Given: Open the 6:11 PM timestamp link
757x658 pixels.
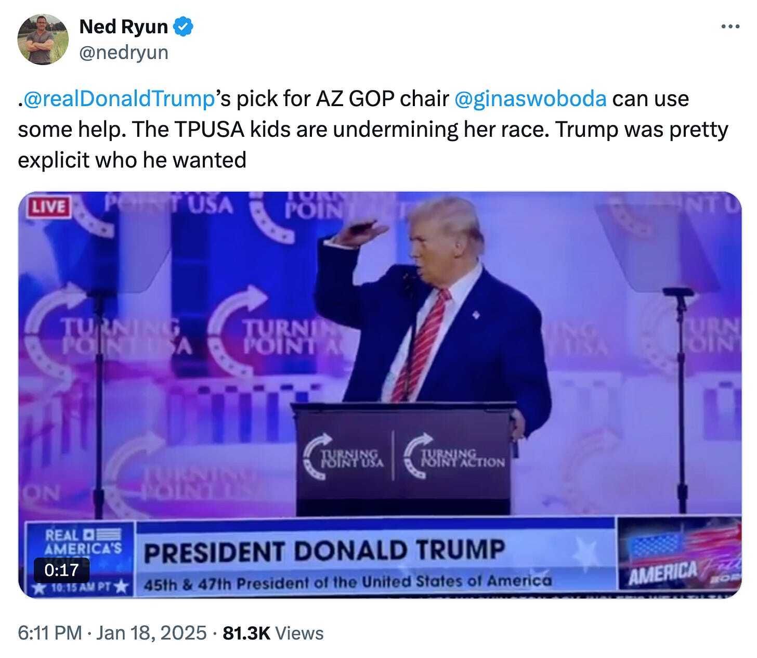Looking at the screenshot, I should 50,633.
